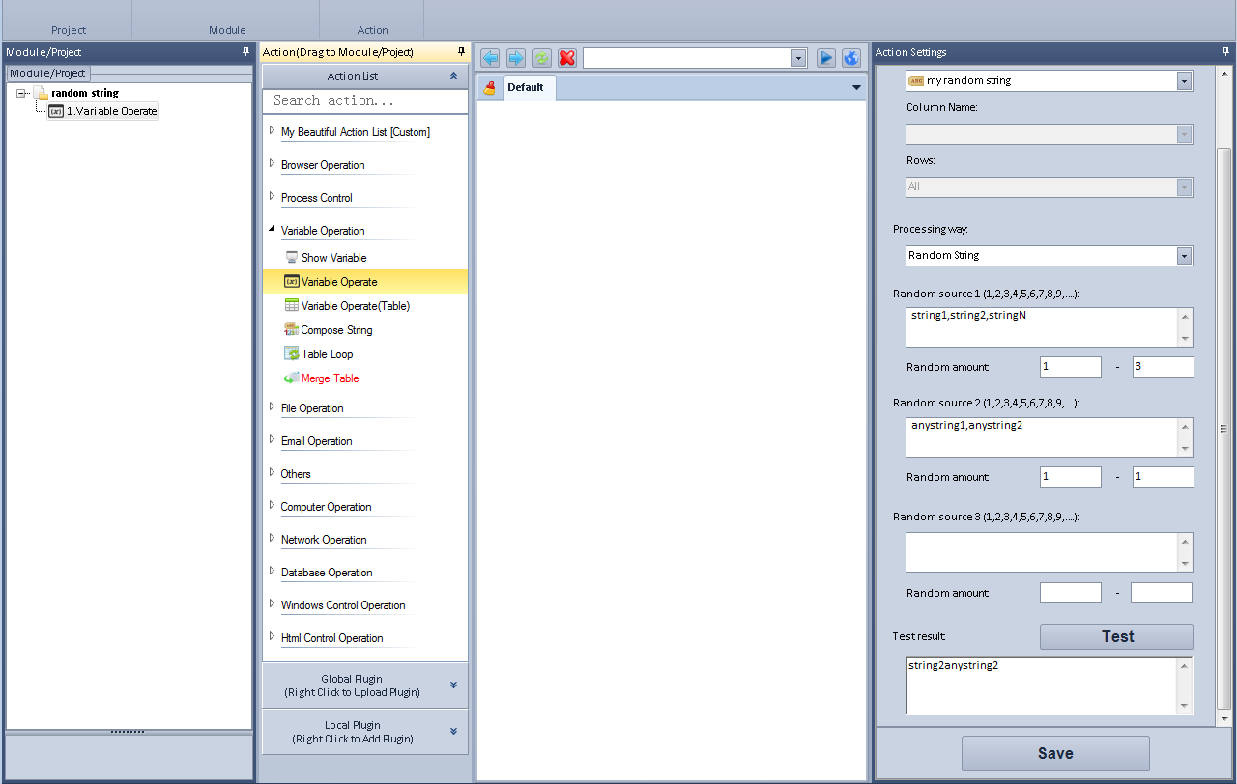This screenshot has width=1237, height=784.
Task: Open the Processing way dropdown
Action: click(x=1184, y=256)
